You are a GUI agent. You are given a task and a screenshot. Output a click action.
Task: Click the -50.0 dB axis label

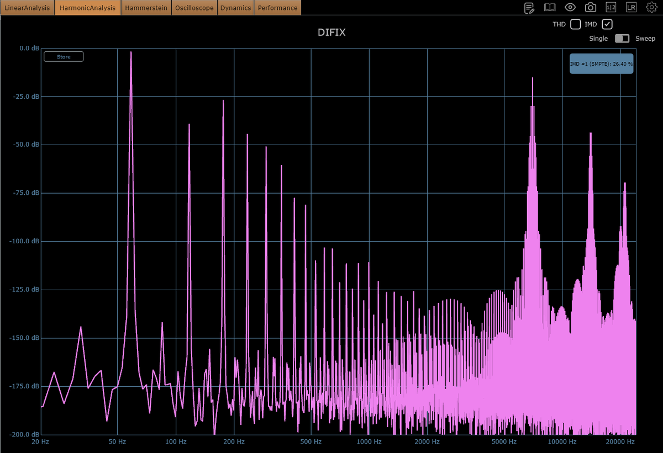point(26,145)
